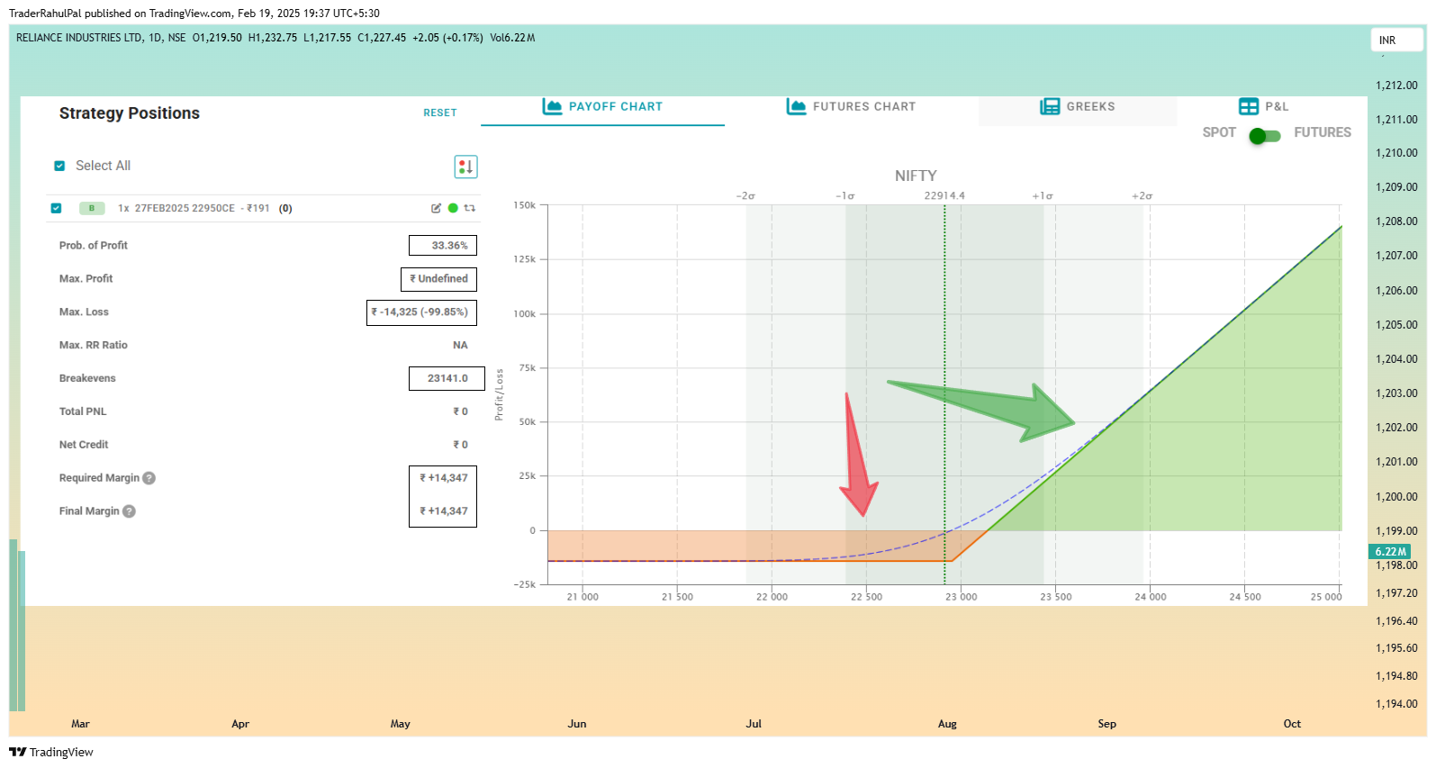Click the Final Margin value ₹ +14,347
The width and height of the screenshot is (1436, 768).
click(x=444, y=511)
